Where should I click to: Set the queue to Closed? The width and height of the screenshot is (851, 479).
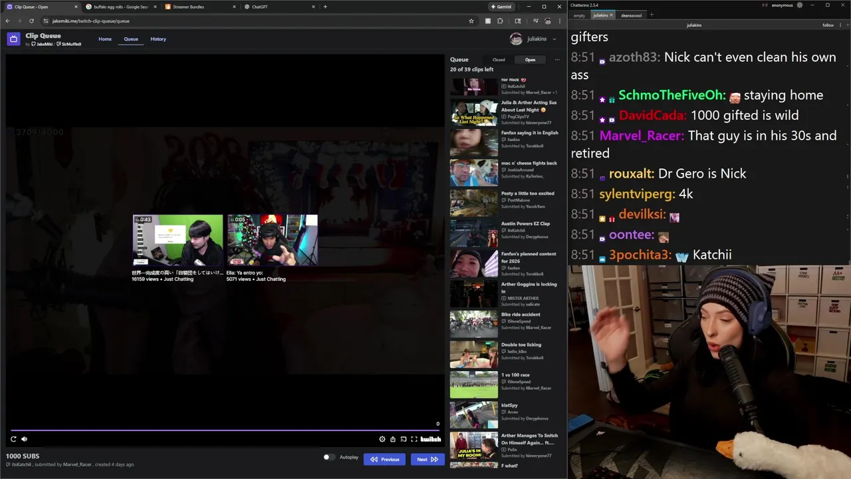click(499, 60)
